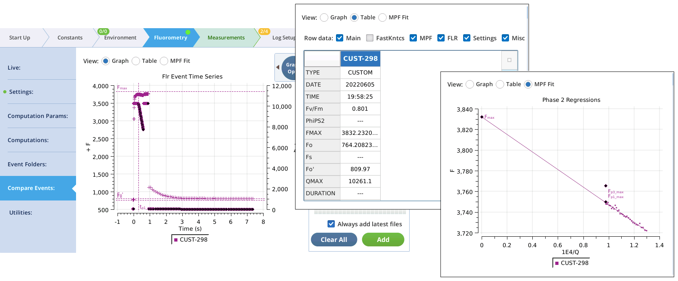678x281 pixels.
Task: Select Compare Events in the sidebar
Action: (x=38, y=188)
